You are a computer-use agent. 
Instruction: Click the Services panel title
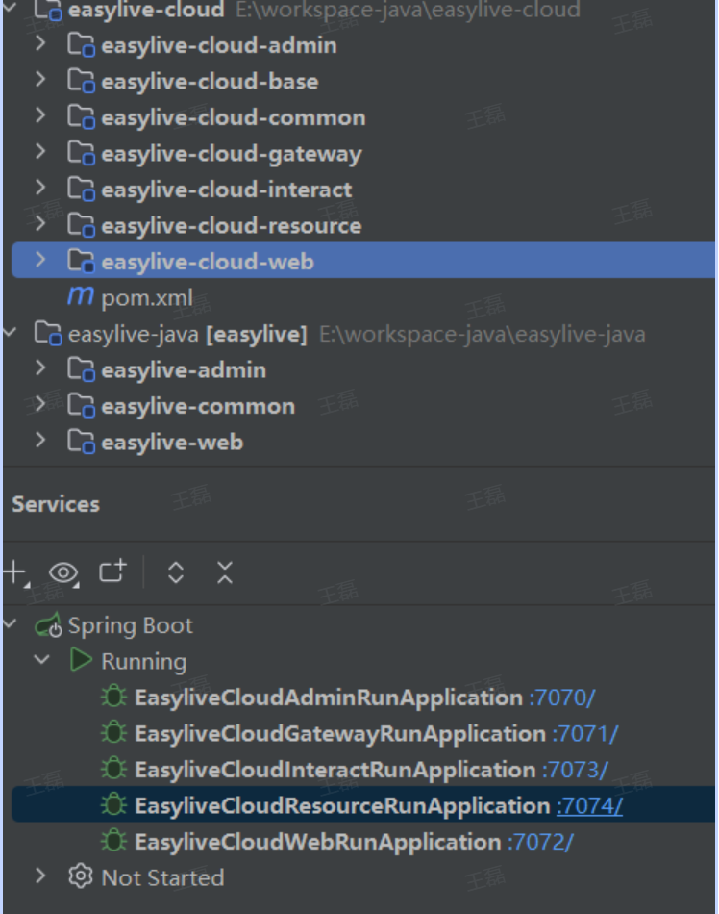pos(56,504)
